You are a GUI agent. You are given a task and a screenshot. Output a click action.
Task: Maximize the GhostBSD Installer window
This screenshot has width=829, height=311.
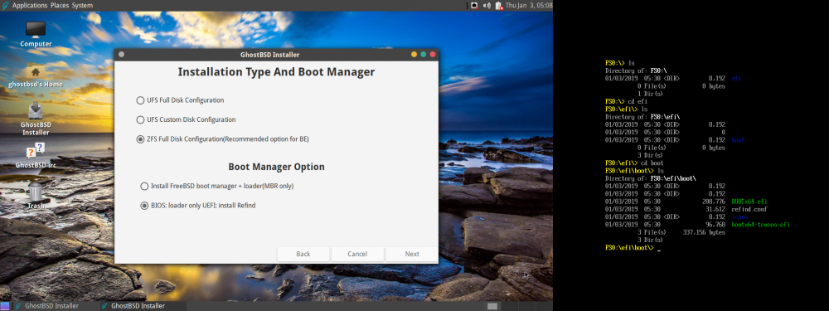pos(424,55)
